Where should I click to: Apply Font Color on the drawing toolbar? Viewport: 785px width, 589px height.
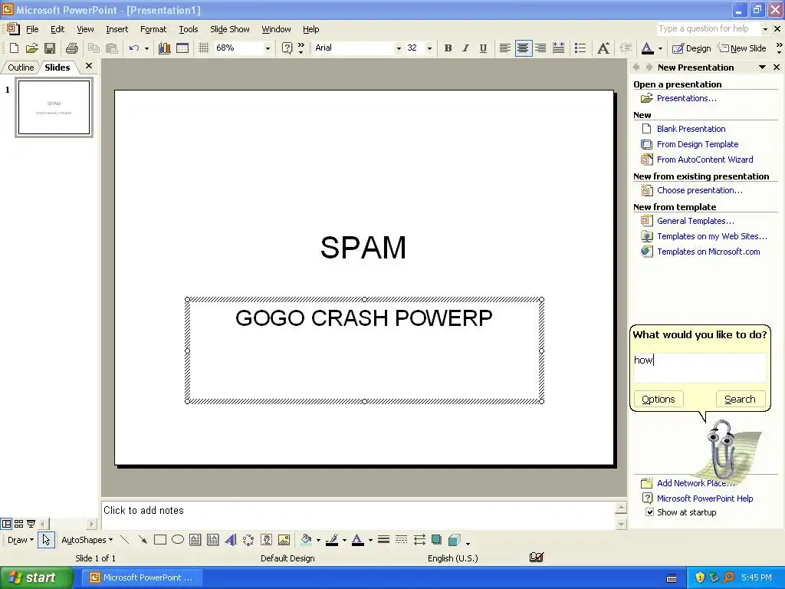coord(358,540)
